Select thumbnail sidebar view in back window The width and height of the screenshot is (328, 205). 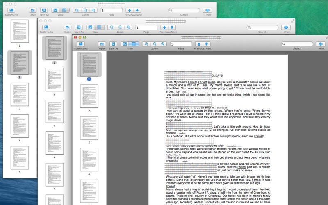(x=64, y=10)
